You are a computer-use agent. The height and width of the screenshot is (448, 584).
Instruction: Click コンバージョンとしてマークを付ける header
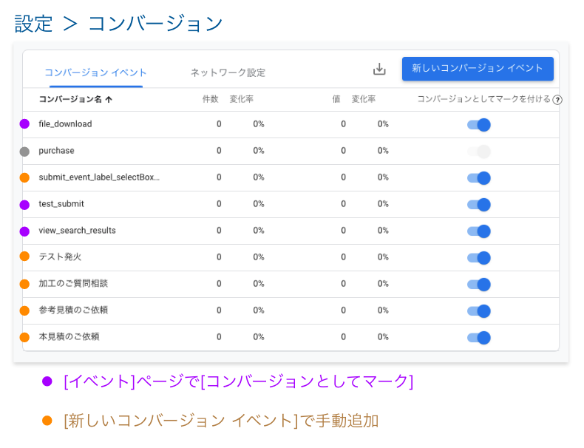tap(483, 99)
